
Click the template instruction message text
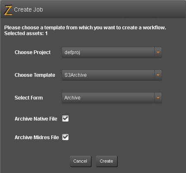coord(85,28)
